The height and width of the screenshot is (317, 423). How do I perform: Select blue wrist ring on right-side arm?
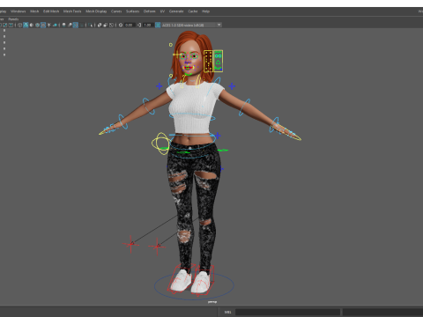(x=274, y=125)
